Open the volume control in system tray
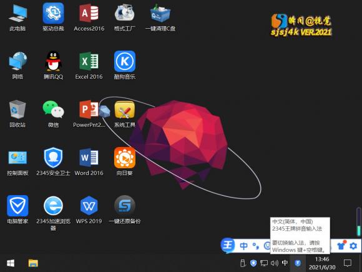The width and height of the screenshot is (362, 272). coord(274,263)
